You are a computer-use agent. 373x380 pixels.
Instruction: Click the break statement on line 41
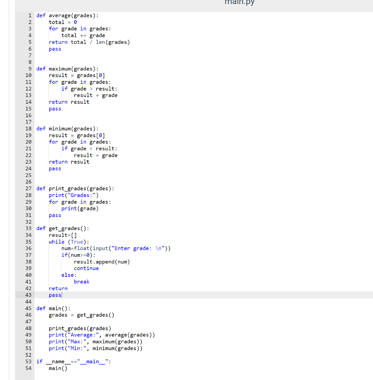(x=82, y=281)
